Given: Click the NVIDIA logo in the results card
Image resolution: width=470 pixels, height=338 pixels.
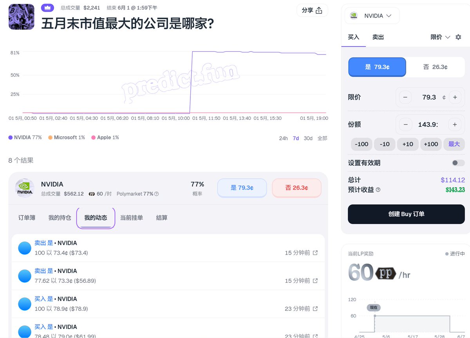Looking at the screenshot, I should 24,188.
